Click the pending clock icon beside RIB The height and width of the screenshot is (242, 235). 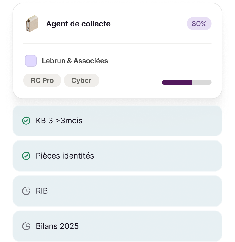pos(26,191)
